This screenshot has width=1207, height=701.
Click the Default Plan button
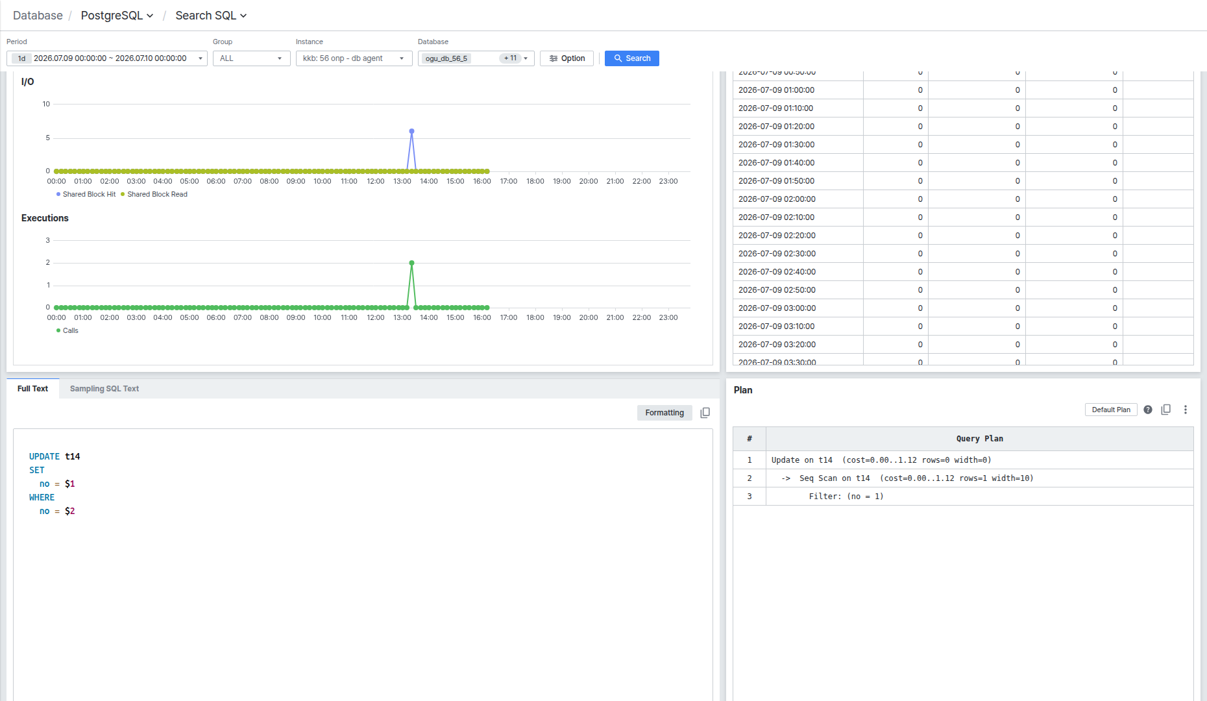1111,410
